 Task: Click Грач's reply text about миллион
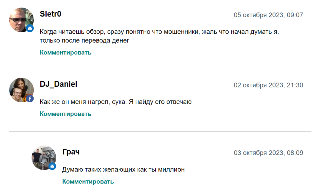[x=123, y=170]
